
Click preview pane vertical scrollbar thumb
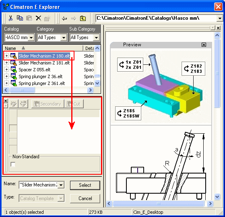click(217, 73)
